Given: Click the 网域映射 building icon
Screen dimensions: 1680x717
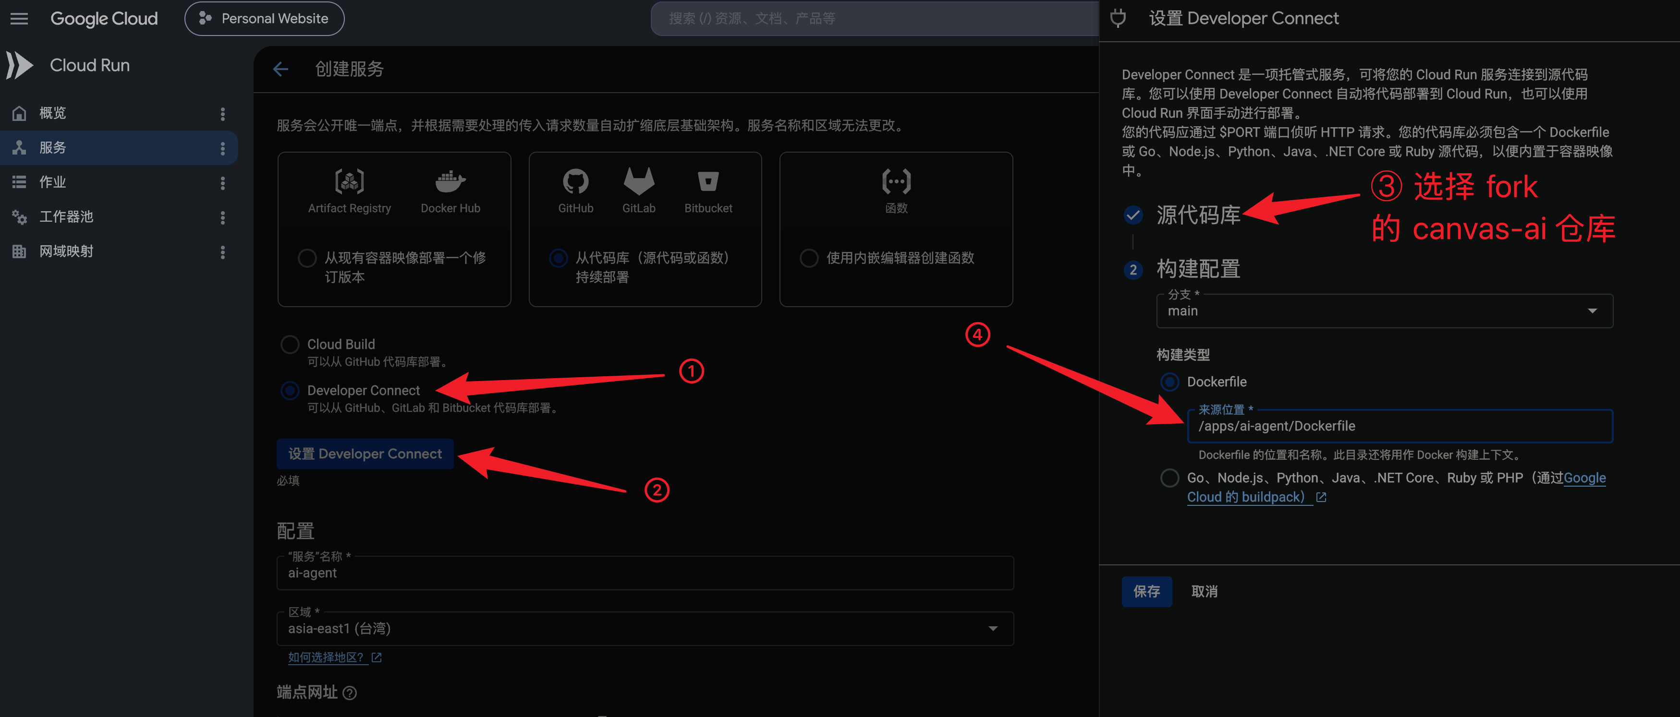Looking at the screenshot, I should (20, 251).
